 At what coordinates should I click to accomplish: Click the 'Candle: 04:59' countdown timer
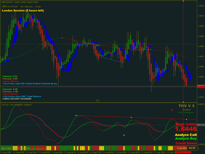tap(186, 148)
